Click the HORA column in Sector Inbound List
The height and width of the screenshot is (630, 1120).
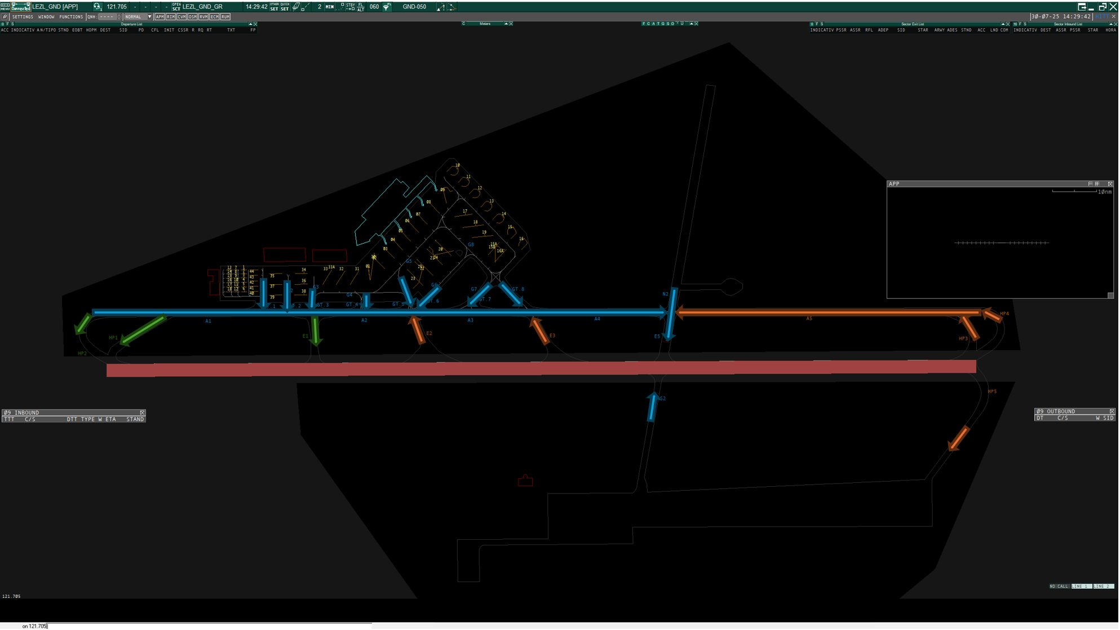(1112, 30)
